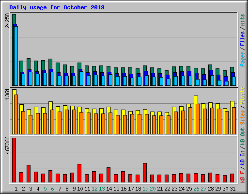This screenshot has height=194, width=248.
Task: Click the '24258' hits axis value
Action: point(7,20)
